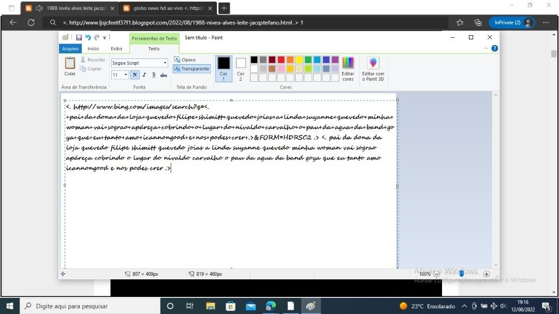Viewport: 559px width, 314px height.
Task: Open the Edge settings ellipsis menu
Action: coord(546,22)
